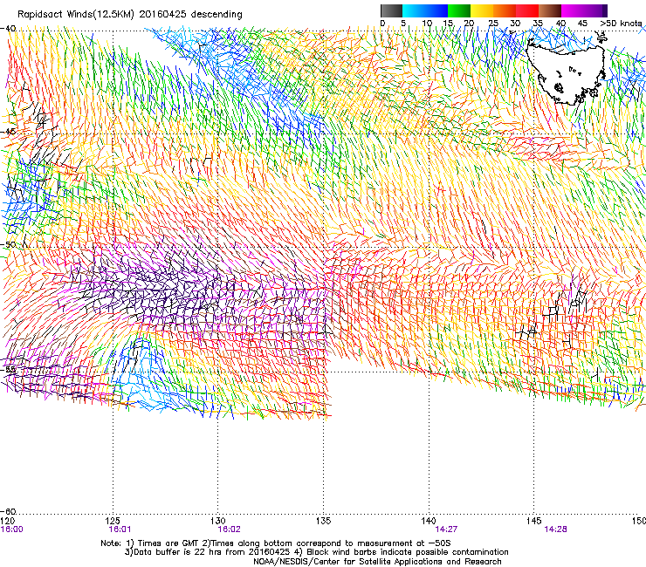Viewport: 646px width, 567px height.
Task: Click the red 30-35 knots legend swatch
Action: click(x=527, y=10)
